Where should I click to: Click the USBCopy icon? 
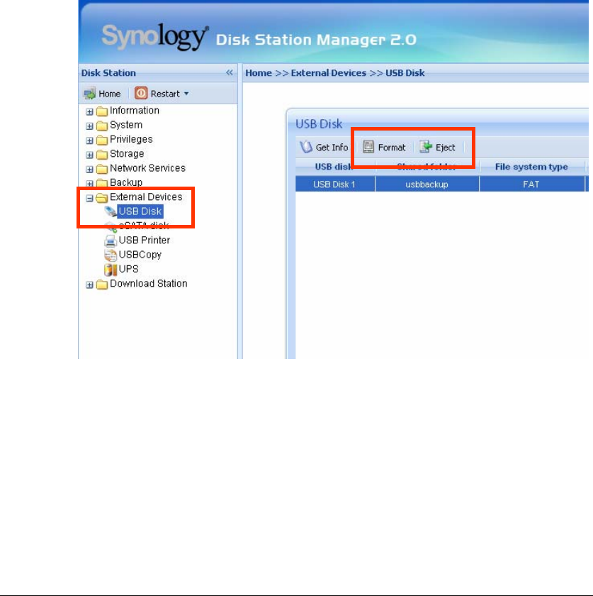pos(111,255)
